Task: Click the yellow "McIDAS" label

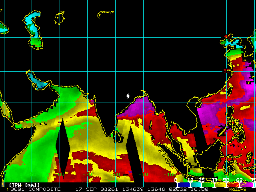Action: 238,189
